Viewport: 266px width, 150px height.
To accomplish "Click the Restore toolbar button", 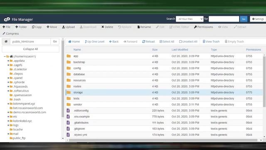I will click(125, 27).
